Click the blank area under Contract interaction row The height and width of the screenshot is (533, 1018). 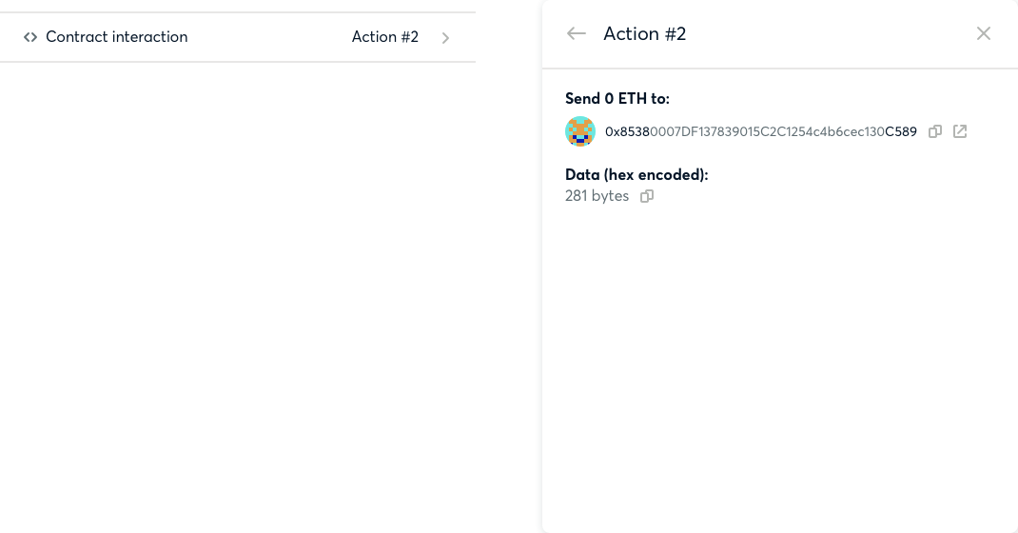pos(238,292)
